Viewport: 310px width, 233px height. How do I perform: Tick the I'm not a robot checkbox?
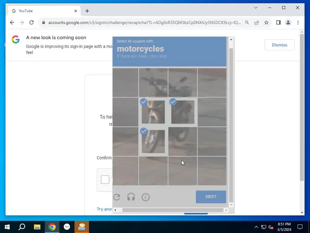click(105, 180)
